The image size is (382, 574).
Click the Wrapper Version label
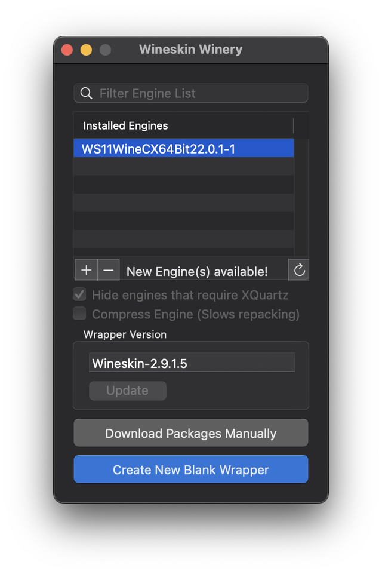click(x=125, y=334)
